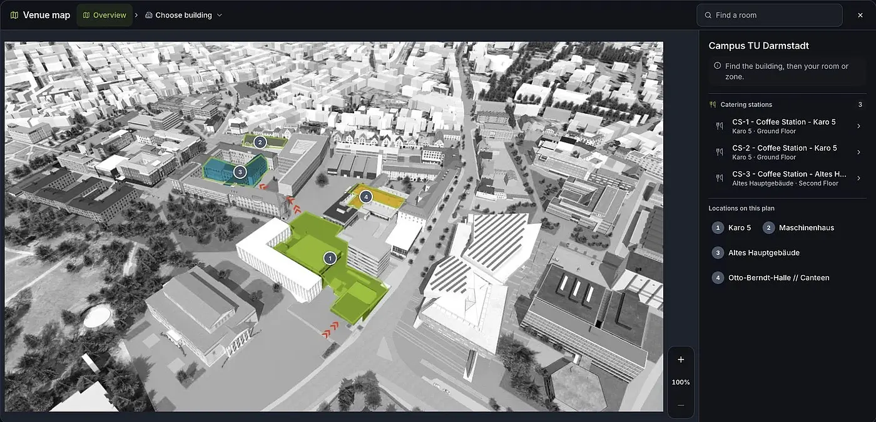
Task: Open CS-2 Coffee Station Karo 5 entry
Action: [x=788, y=153]
